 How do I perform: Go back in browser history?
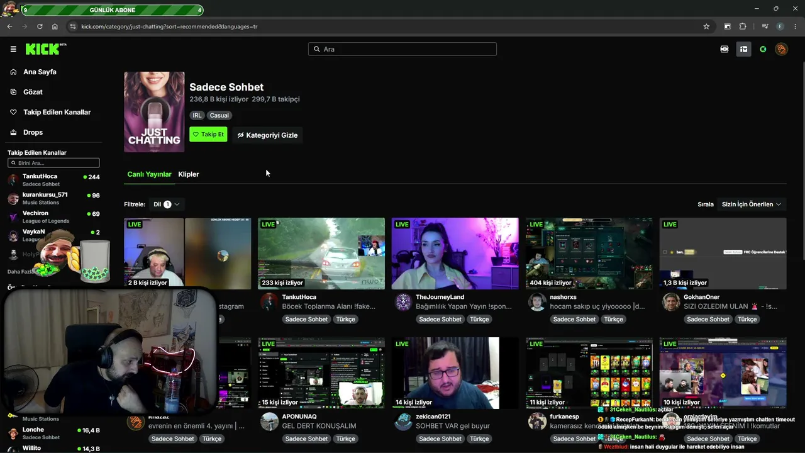click(x=9, y=26)
